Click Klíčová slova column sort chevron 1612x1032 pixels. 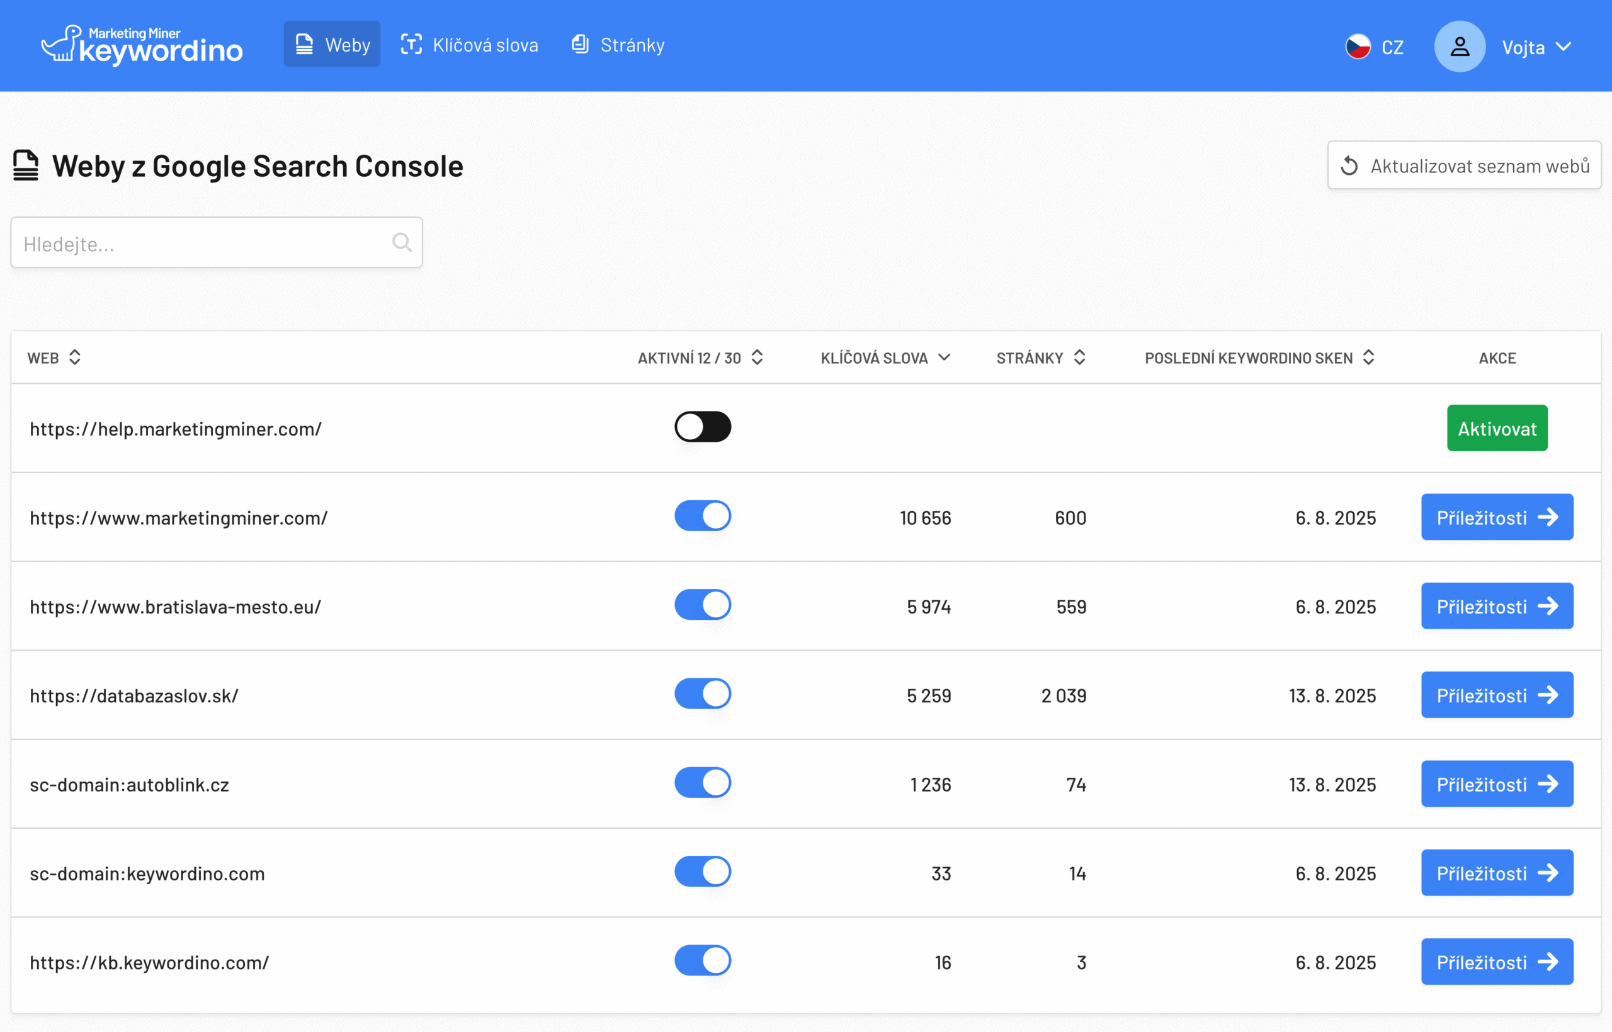coord(944,357)
